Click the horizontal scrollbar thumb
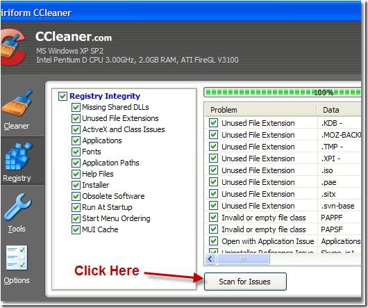 tap(243, 259)
